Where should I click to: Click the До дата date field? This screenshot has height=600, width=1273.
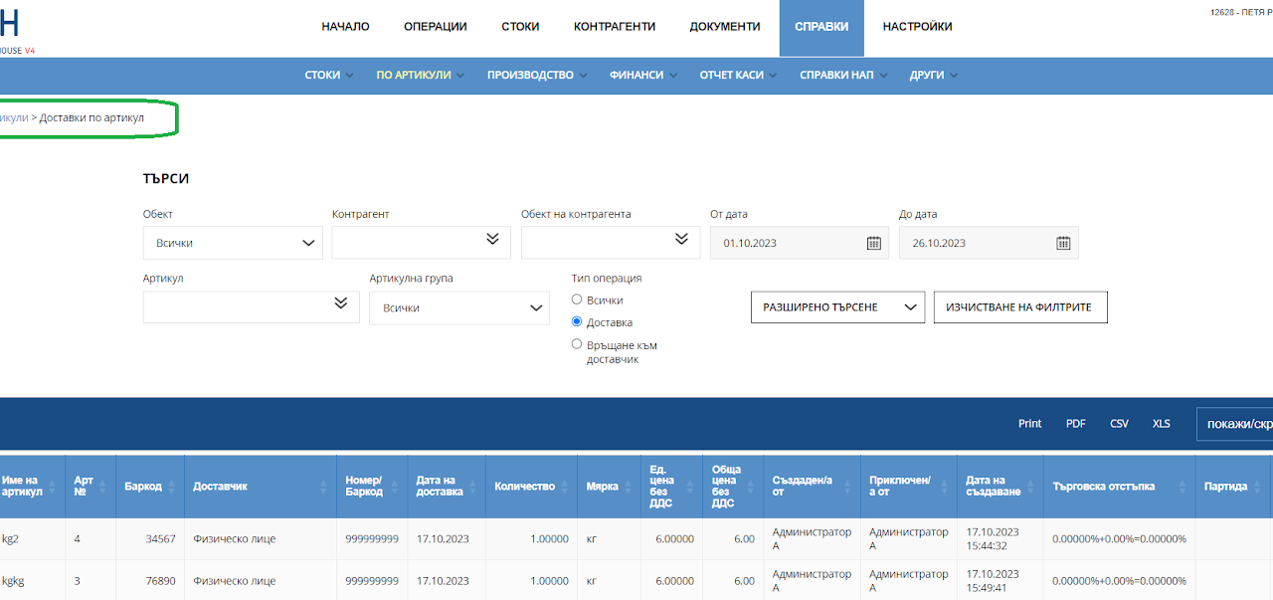pyautogui.click(x=989, y=243)
